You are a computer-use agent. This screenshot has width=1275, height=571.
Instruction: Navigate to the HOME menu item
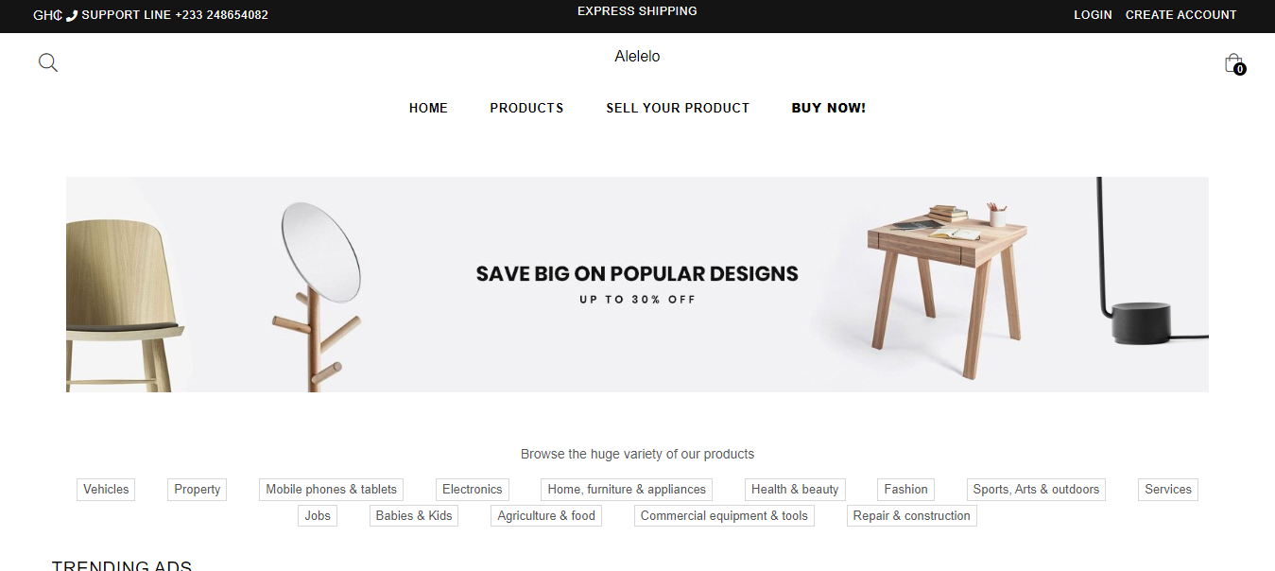tap(428, 108)
